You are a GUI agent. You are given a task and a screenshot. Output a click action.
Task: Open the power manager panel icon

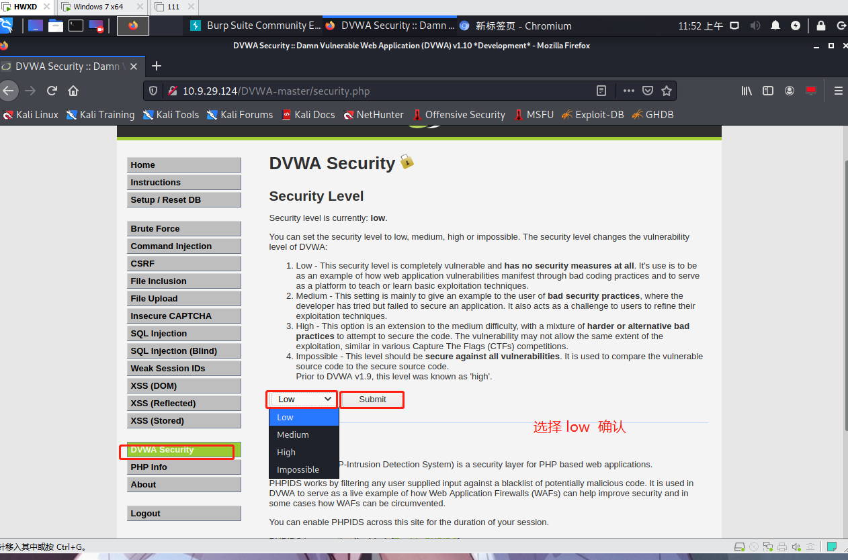click(x=796, y=26)
